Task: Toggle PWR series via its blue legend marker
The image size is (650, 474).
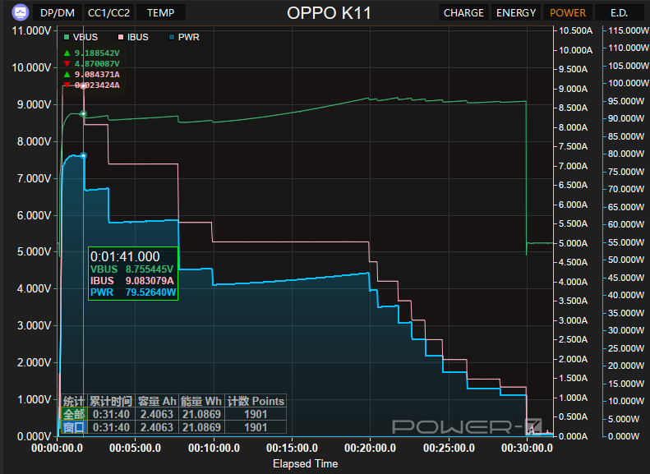Action: click(x=171, y=37)
